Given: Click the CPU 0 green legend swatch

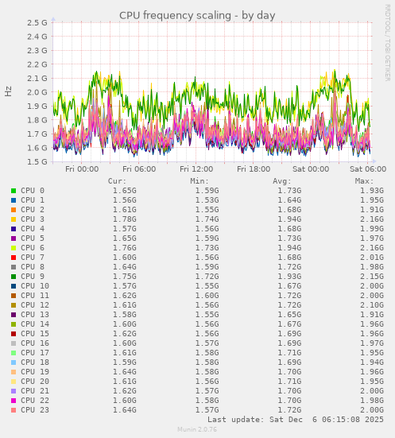Looking at the screenshot, I should coord(14,191).
